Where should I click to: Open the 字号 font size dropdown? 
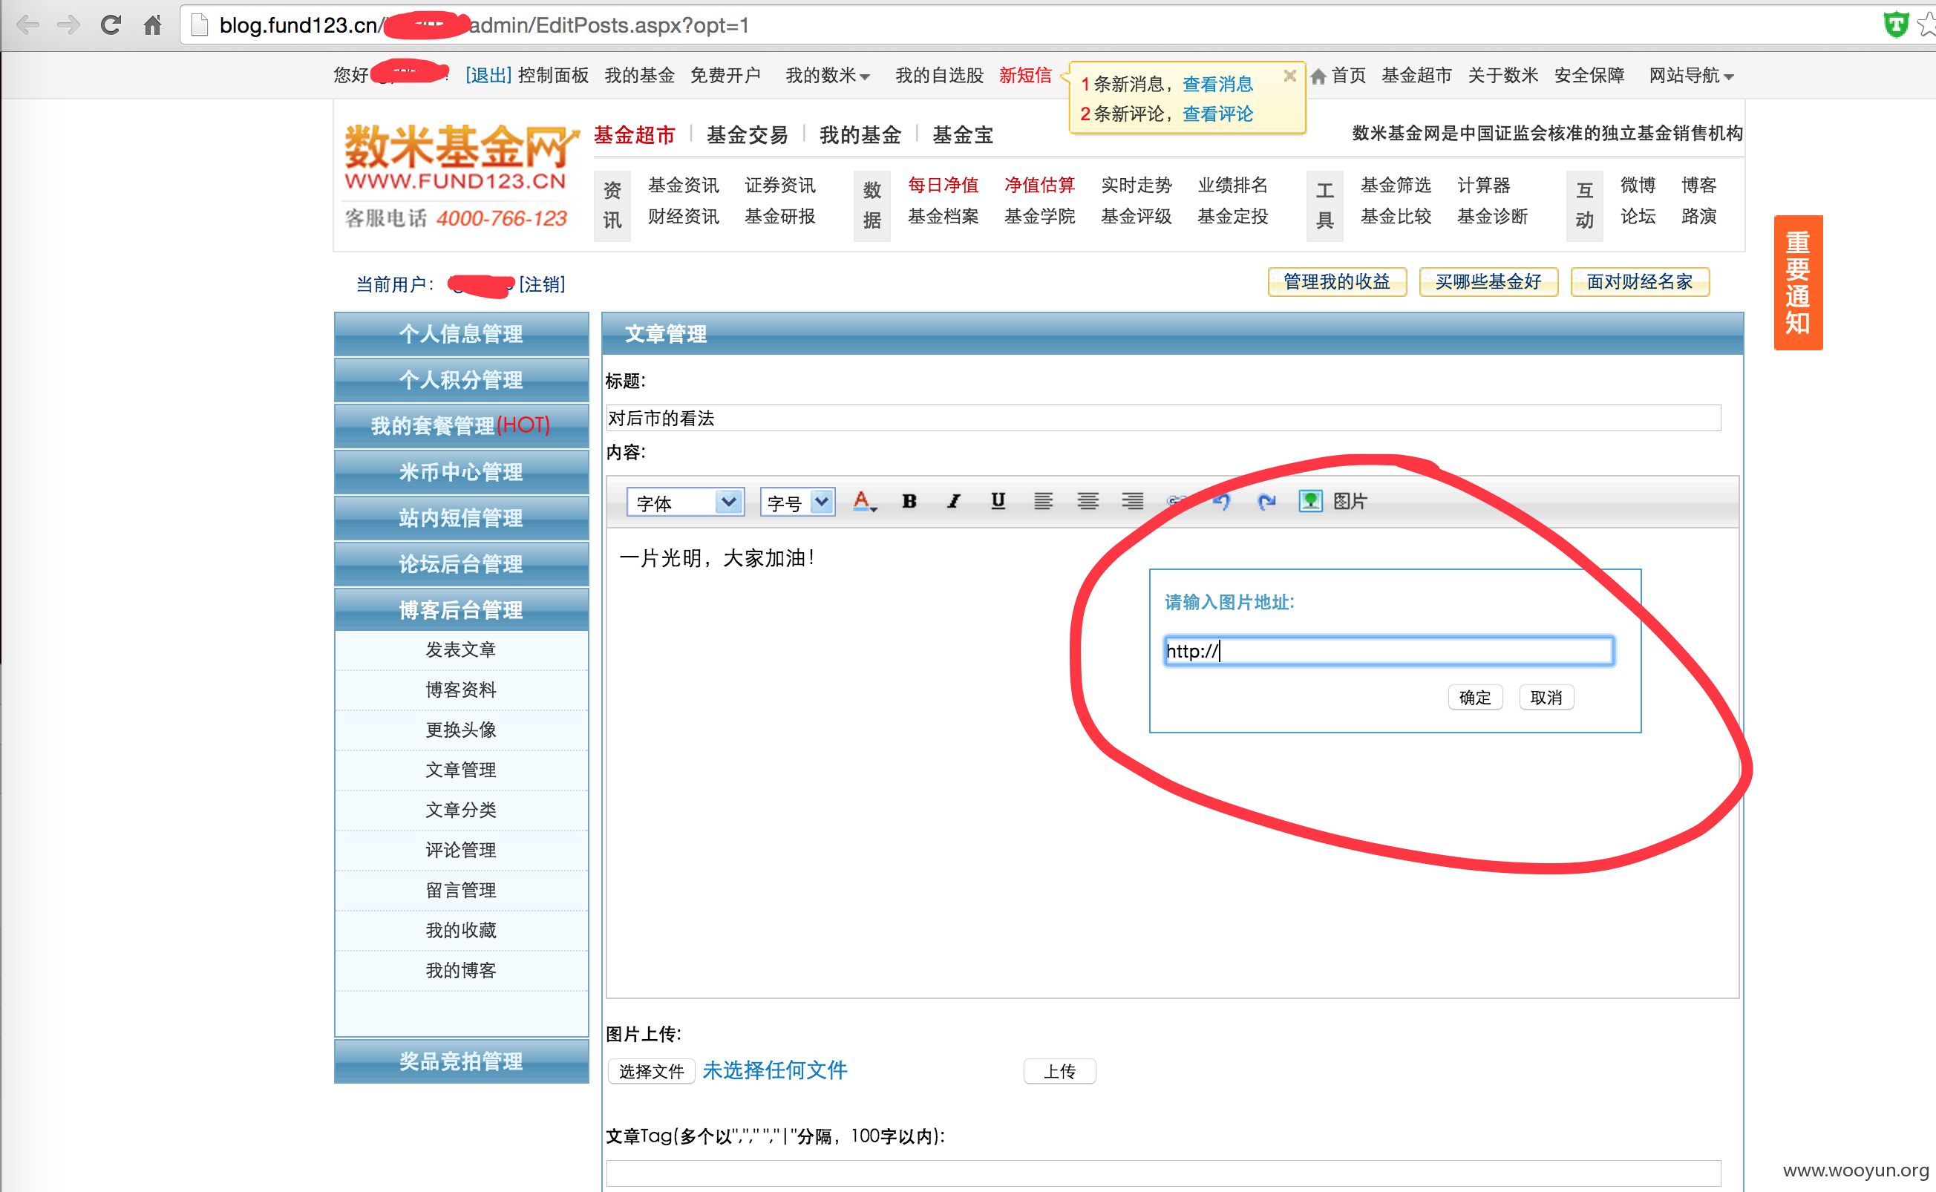797,502
